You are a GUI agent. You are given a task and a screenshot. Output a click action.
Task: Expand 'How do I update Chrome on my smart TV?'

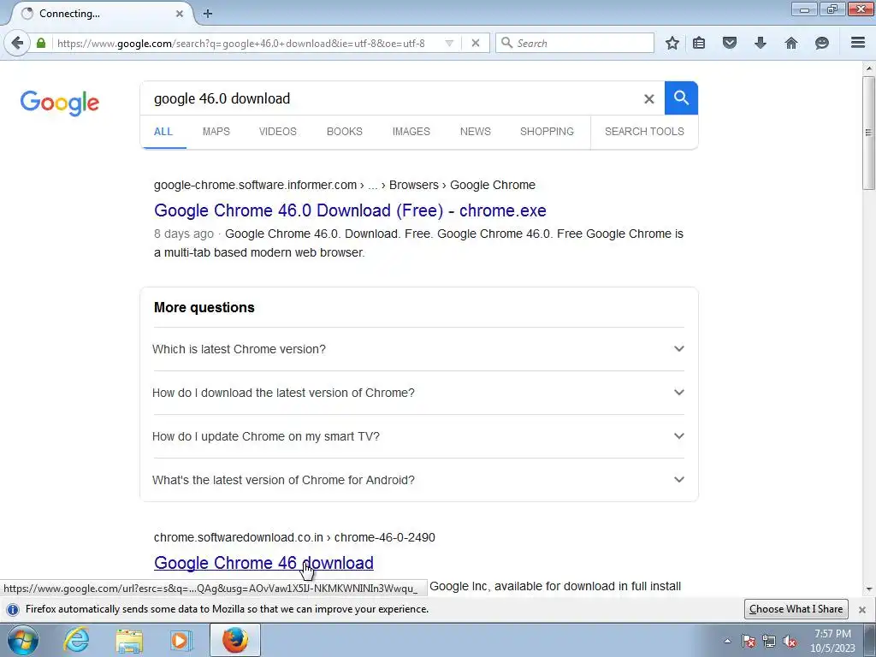pos(418,436)
